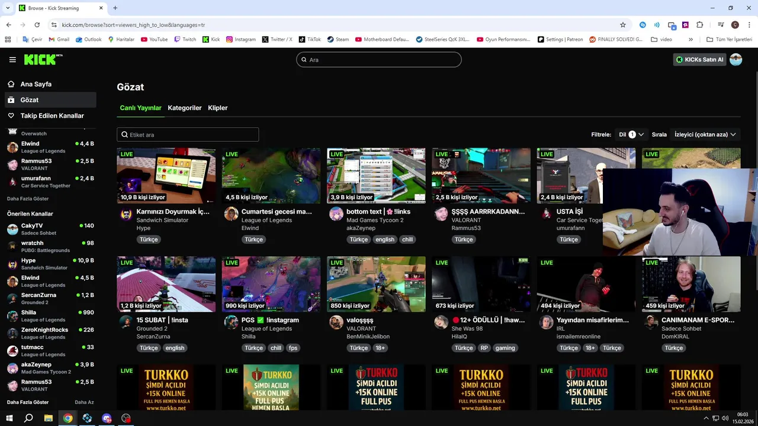Open the TikTok bookmark
This screenshot has height=426, width=758.
[x=310, y=40]
